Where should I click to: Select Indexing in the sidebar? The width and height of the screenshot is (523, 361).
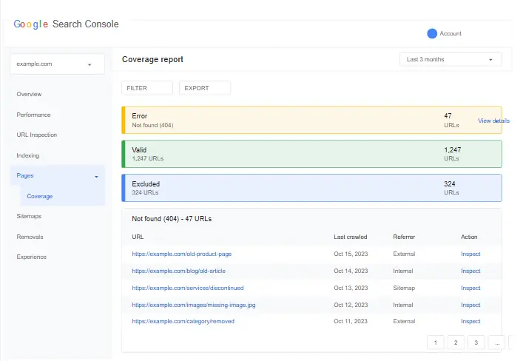(x=27, y=155)
